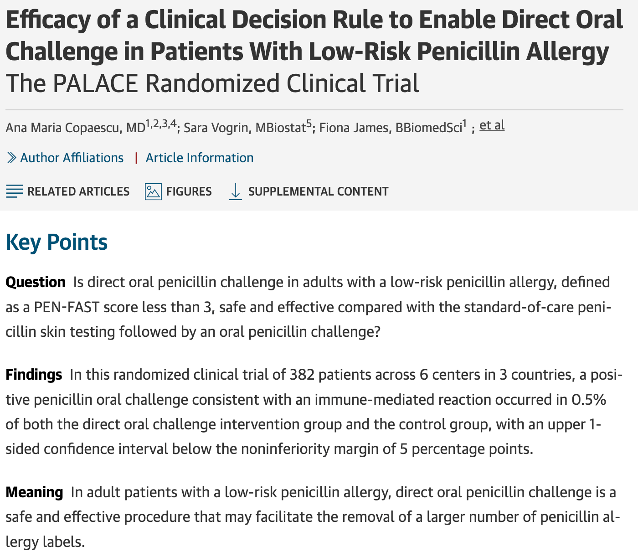Click affiliation superscript 5 after MBiostat
The image size is (638, 557).
309,123
